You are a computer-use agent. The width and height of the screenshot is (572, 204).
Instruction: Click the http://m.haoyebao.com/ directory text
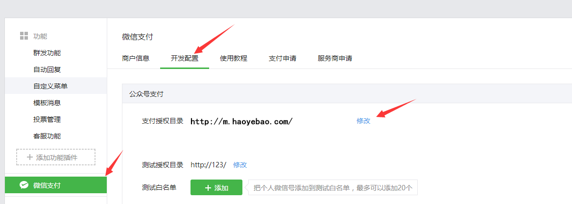coord(241,121)
